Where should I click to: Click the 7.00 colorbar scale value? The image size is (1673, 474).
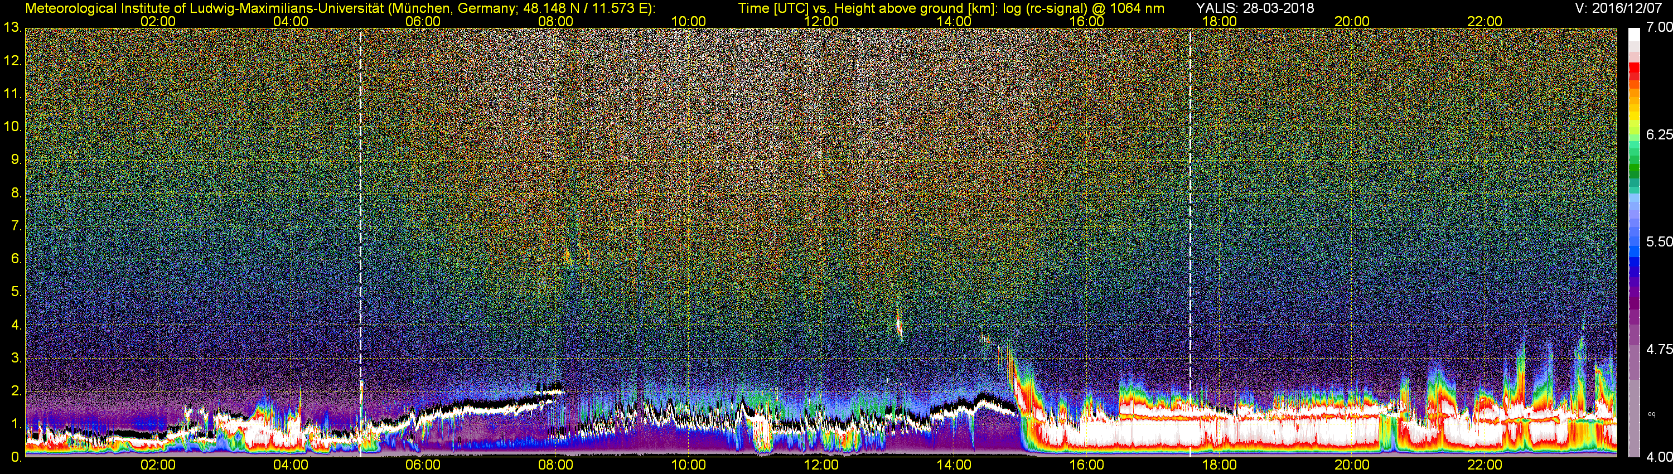coord(1659,27)
